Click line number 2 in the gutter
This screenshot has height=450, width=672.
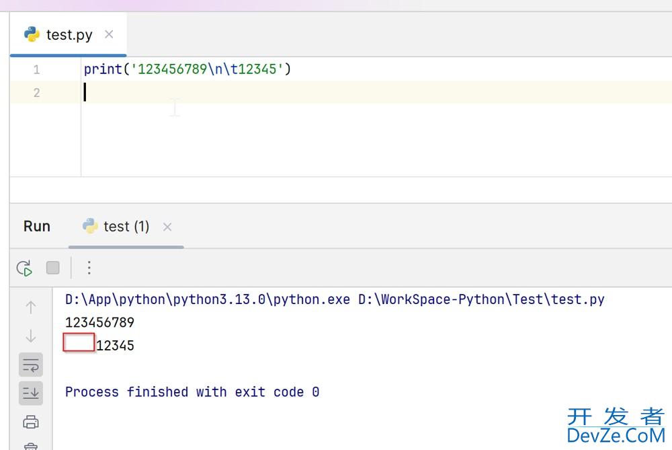(36, 93)
